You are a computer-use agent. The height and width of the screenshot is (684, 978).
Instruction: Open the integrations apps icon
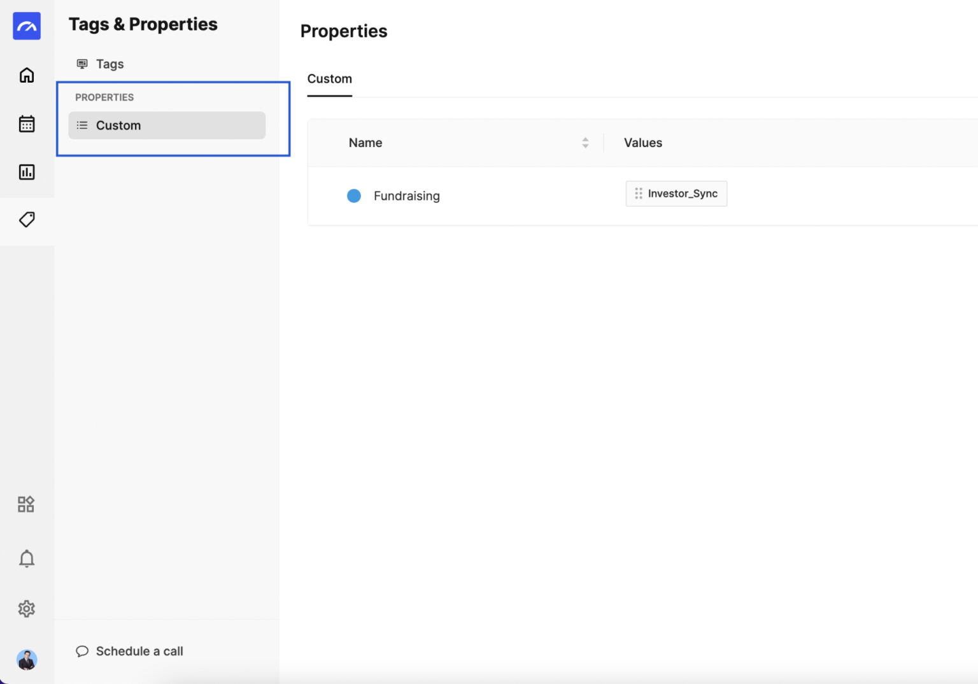tap(26, 505)
